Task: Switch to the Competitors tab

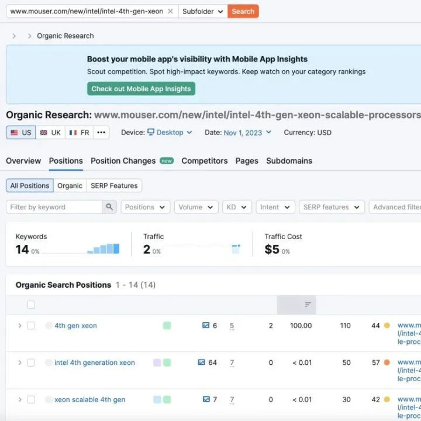Action: pos(205,161)
